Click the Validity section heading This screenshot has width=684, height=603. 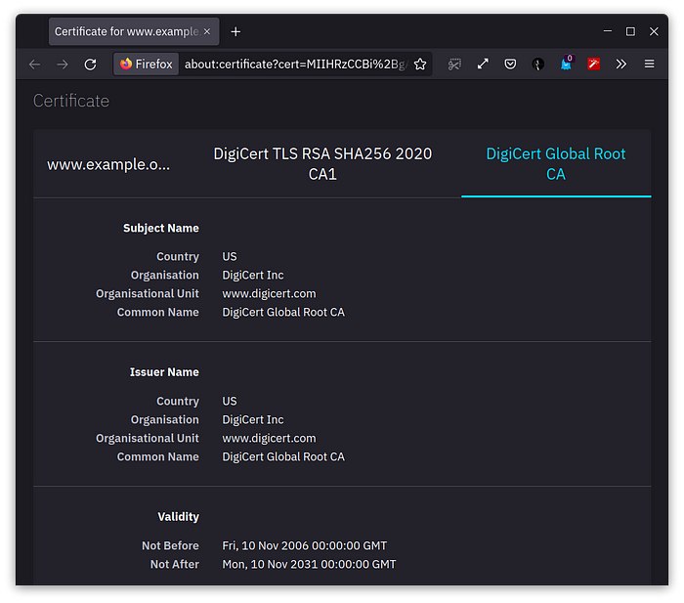coord(179,517)
